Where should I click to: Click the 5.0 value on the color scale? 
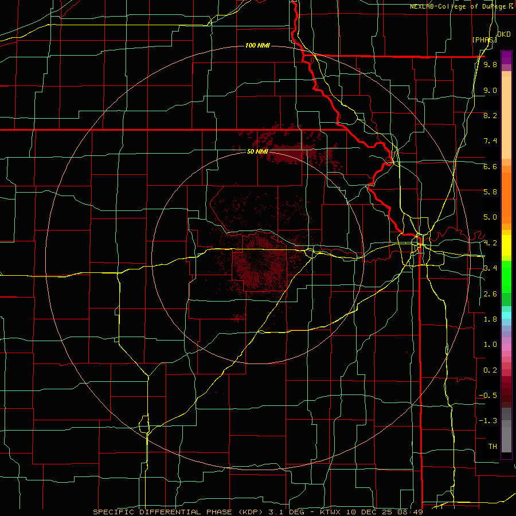pos(490,217)
